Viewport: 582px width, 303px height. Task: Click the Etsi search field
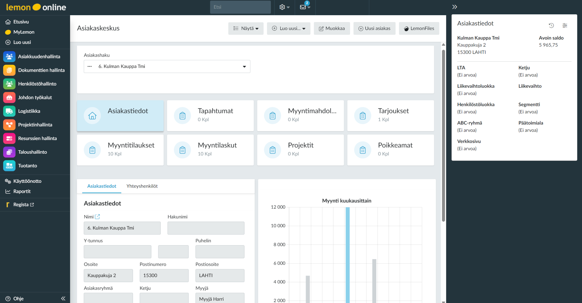click(x=240, y=7)
